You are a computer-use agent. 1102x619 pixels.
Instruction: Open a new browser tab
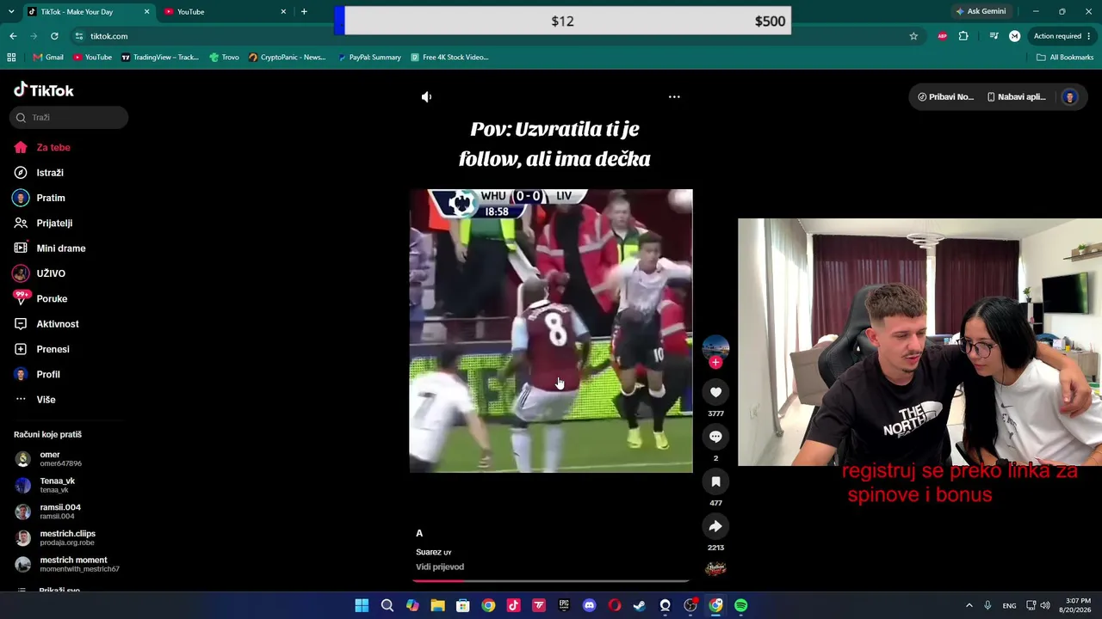click(x=304, y=12)
